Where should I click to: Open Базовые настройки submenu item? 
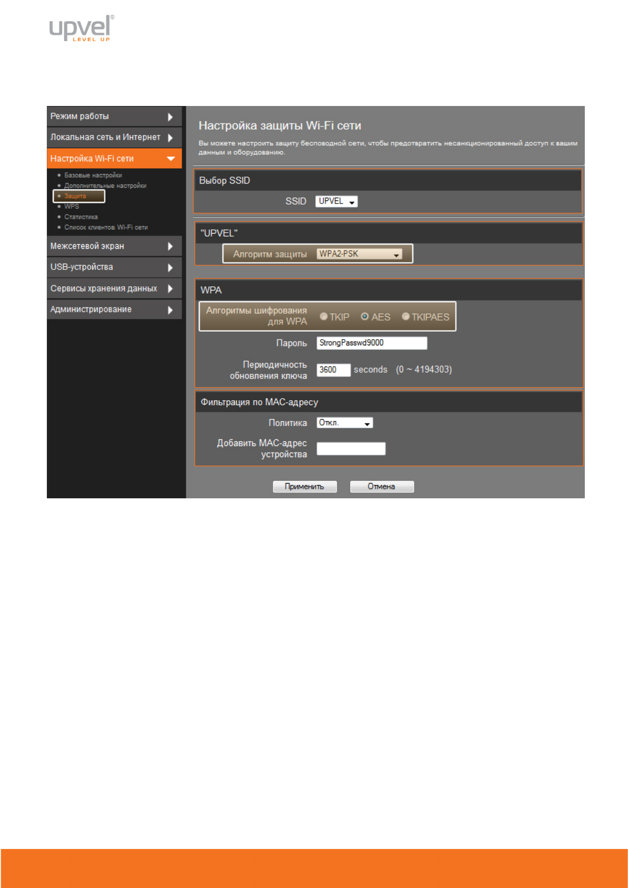(93, 175)
